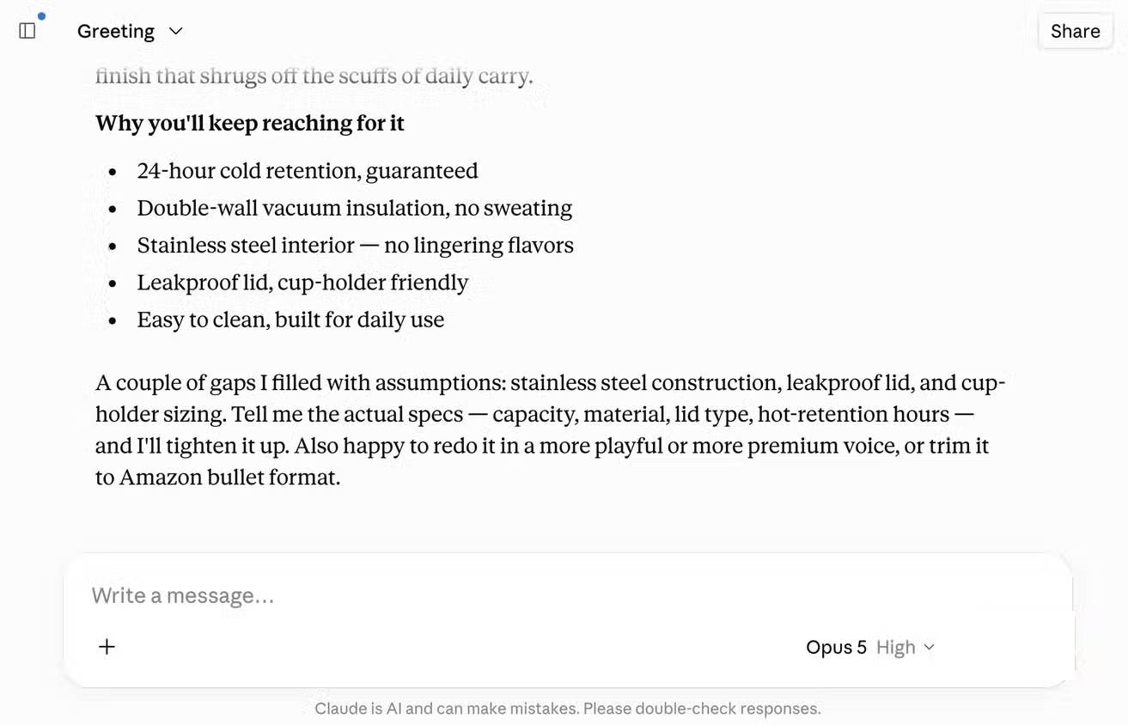This screenshot has width=1128, height=725.
Task: Open the Opus 5 model selector
Action: pyautogui.click(x=836, y=648)
